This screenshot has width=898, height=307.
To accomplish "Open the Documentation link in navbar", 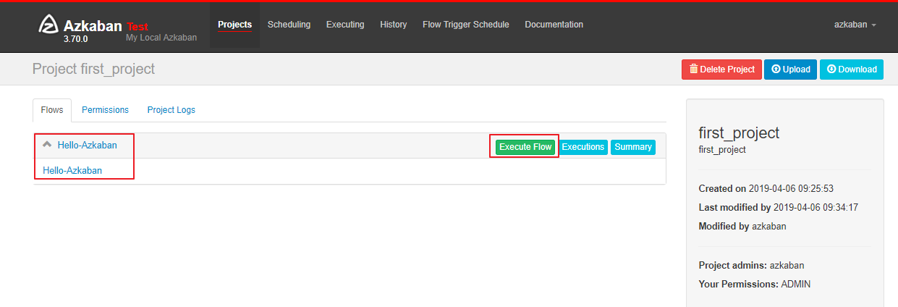I will 554,25.
